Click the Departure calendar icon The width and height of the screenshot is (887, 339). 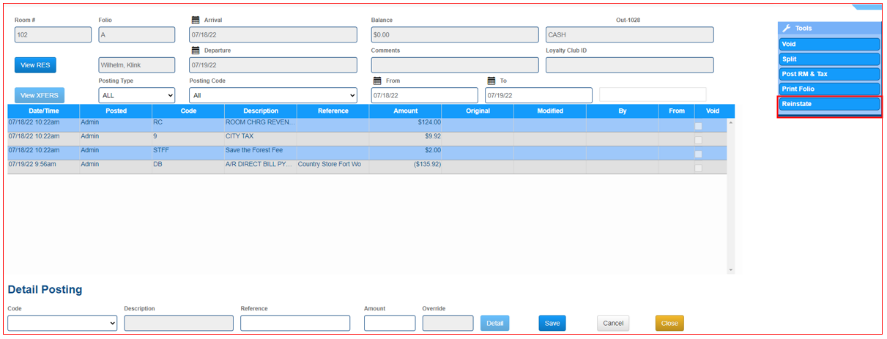click(x=196, y=51)
